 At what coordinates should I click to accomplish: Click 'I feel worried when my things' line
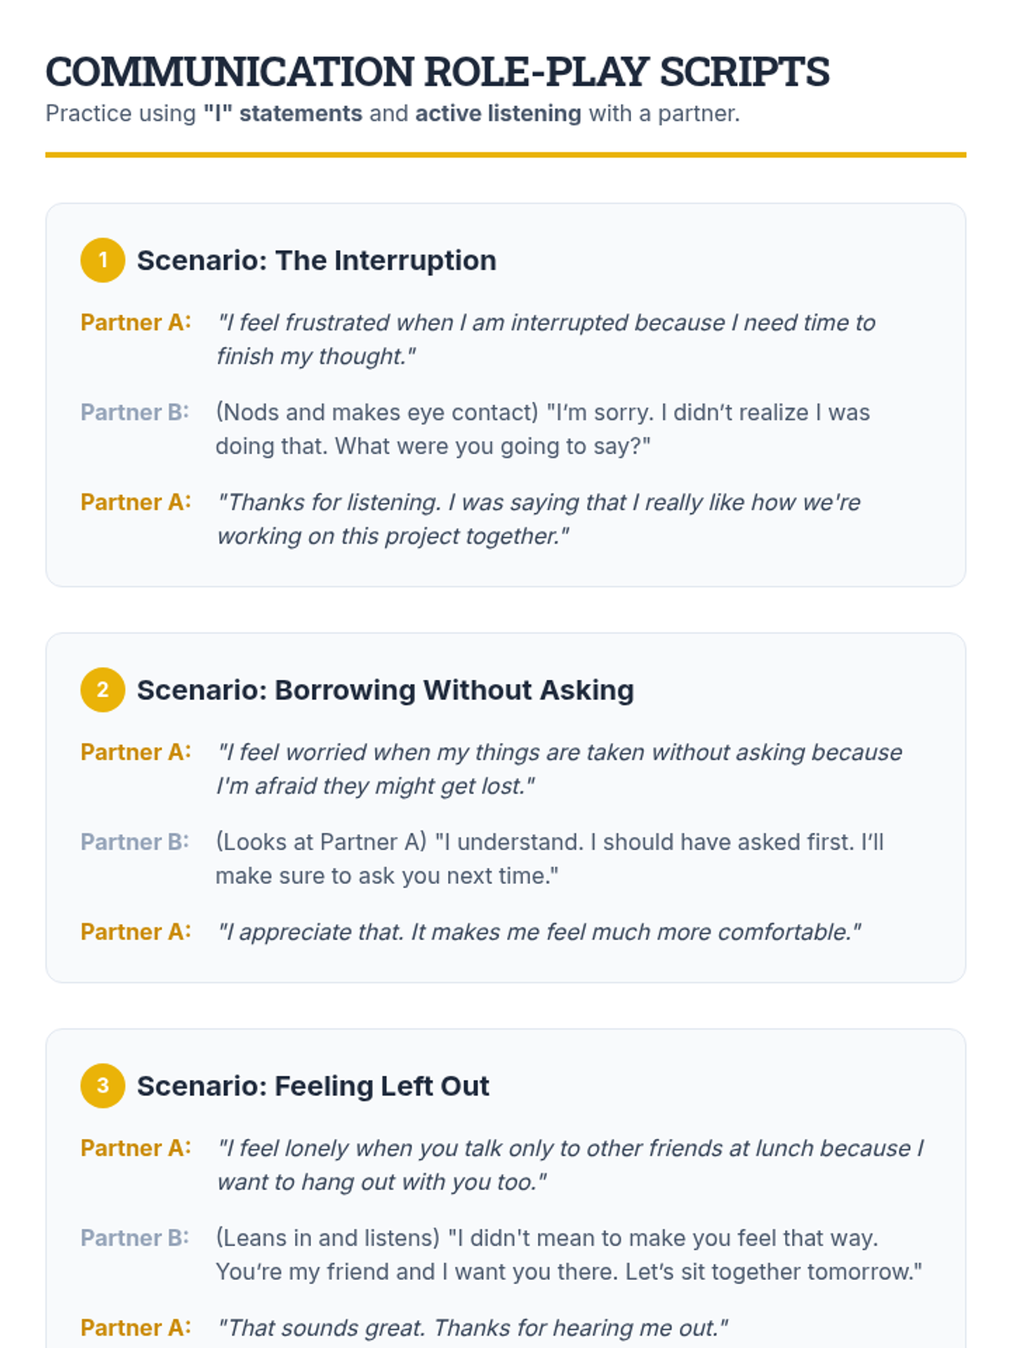[559, 769]
